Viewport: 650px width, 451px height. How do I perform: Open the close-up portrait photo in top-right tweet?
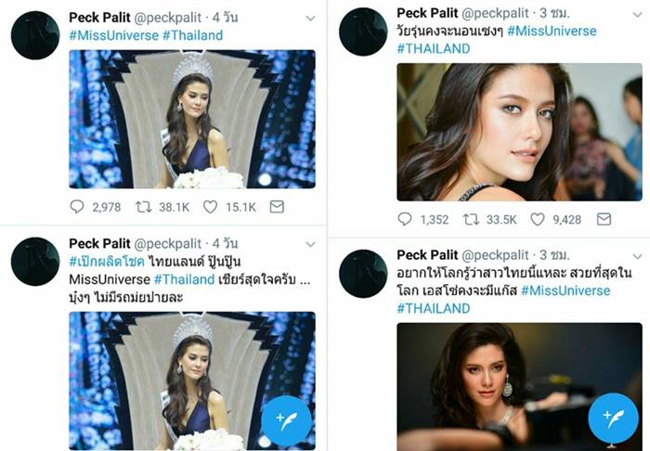(519, 132)
